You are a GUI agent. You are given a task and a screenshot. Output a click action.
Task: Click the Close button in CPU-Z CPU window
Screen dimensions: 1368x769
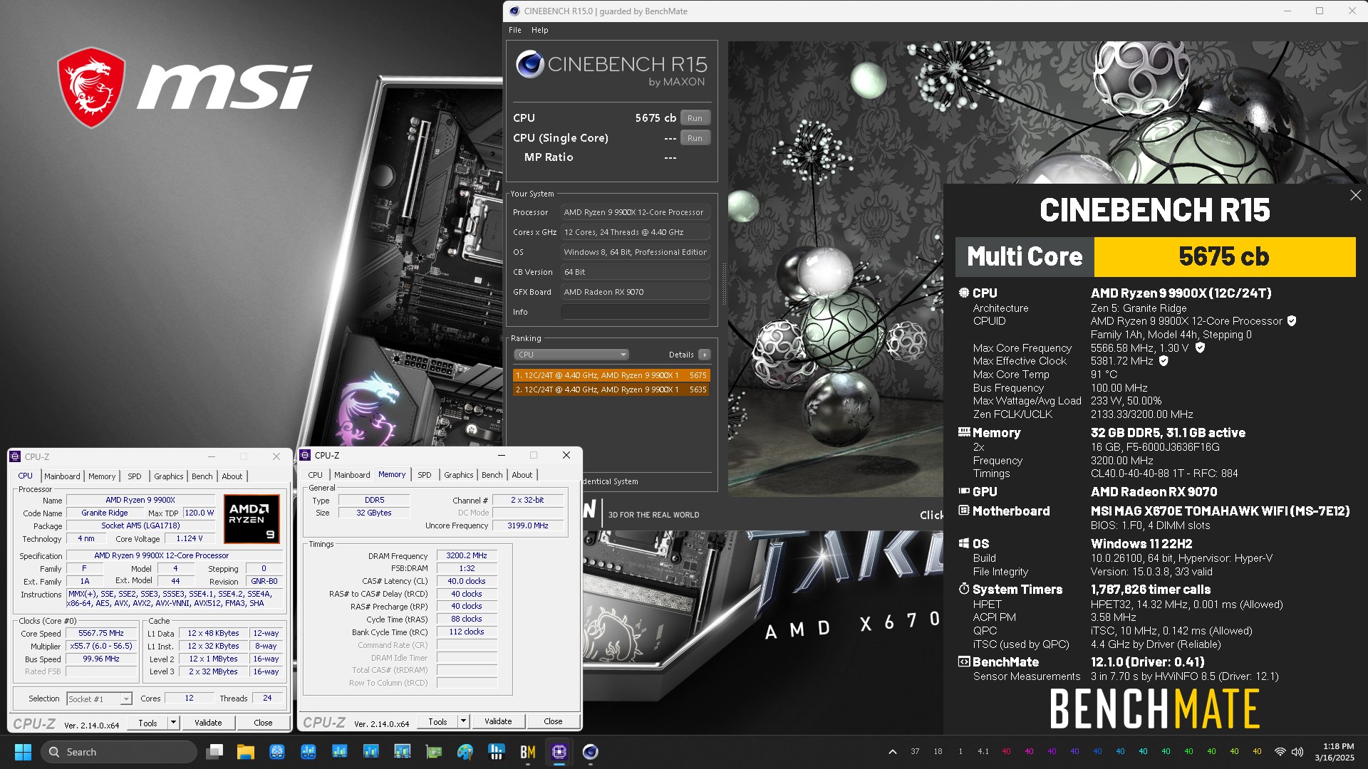263,723
